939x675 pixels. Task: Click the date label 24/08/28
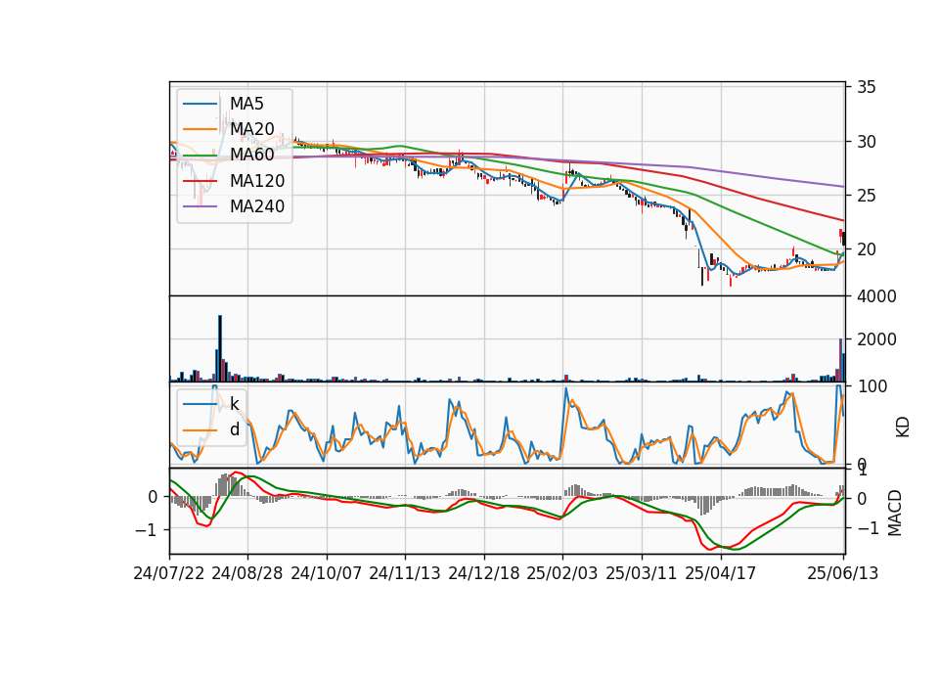coord(247,573)
